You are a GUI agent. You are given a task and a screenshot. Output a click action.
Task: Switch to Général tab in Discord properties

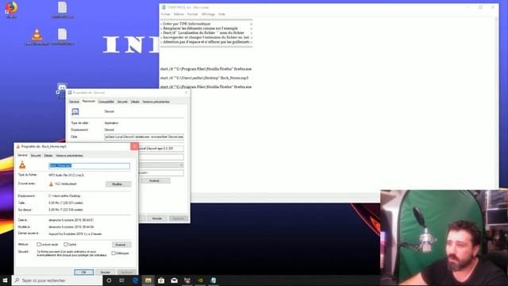74,102
